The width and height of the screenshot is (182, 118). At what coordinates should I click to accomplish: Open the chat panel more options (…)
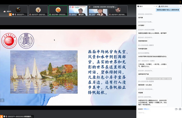tap(154, 6)
